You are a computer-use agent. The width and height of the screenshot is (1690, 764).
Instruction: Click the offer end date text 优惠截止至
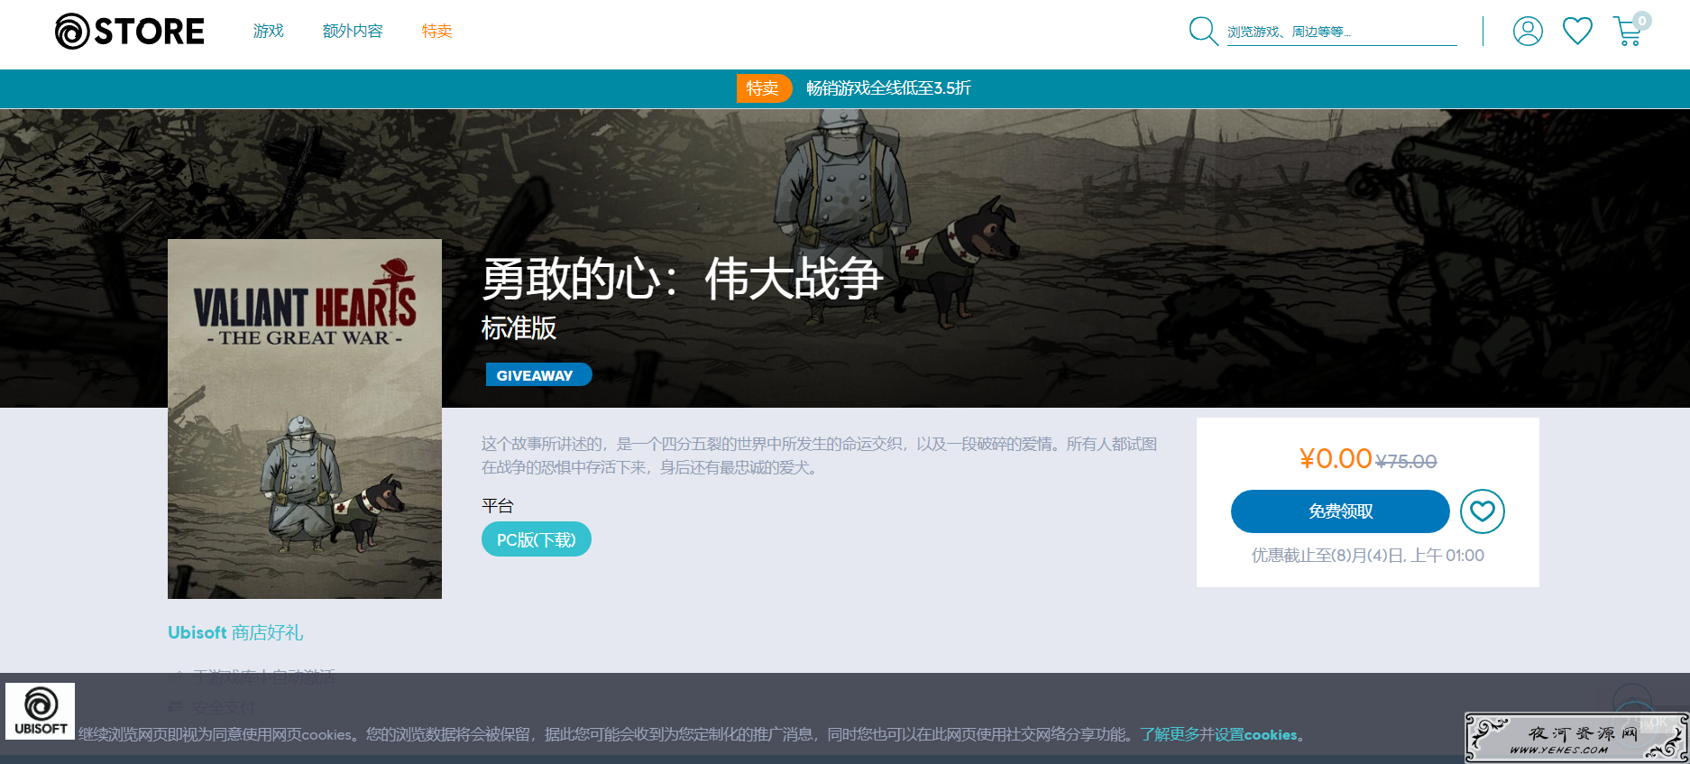coord(1368,556)
